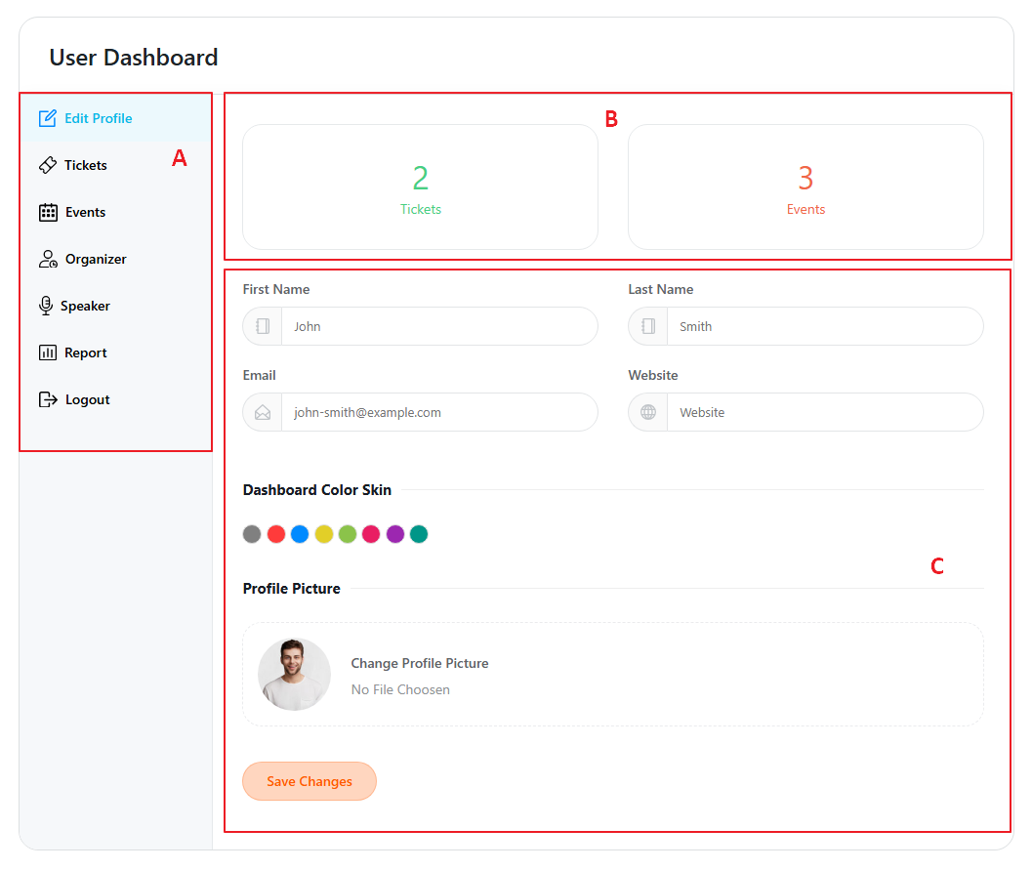Click the Logout exit icon
The image size is (1032, 870).
click(x=47, y=399)
